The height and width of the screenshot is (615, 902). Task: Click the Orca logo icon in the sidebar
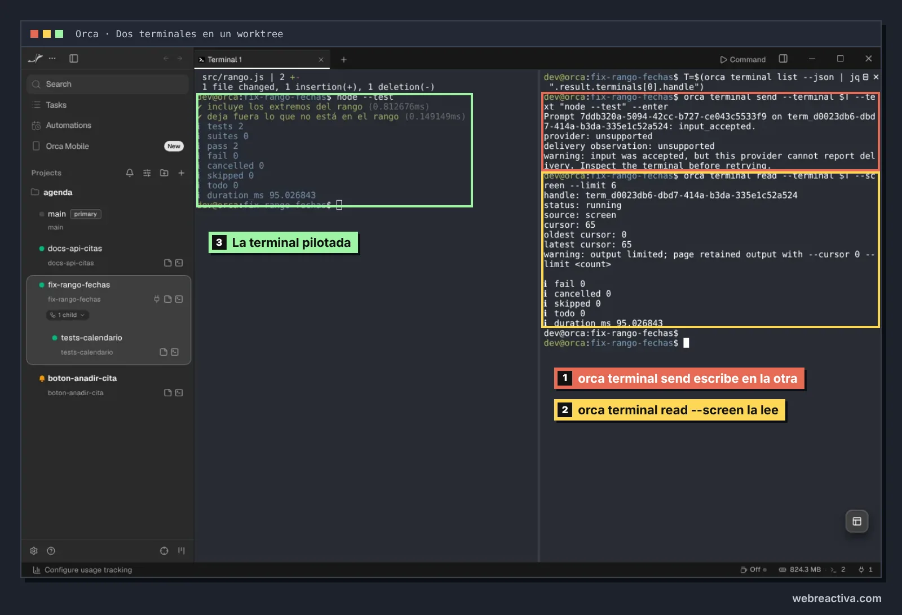coord(35,59)
